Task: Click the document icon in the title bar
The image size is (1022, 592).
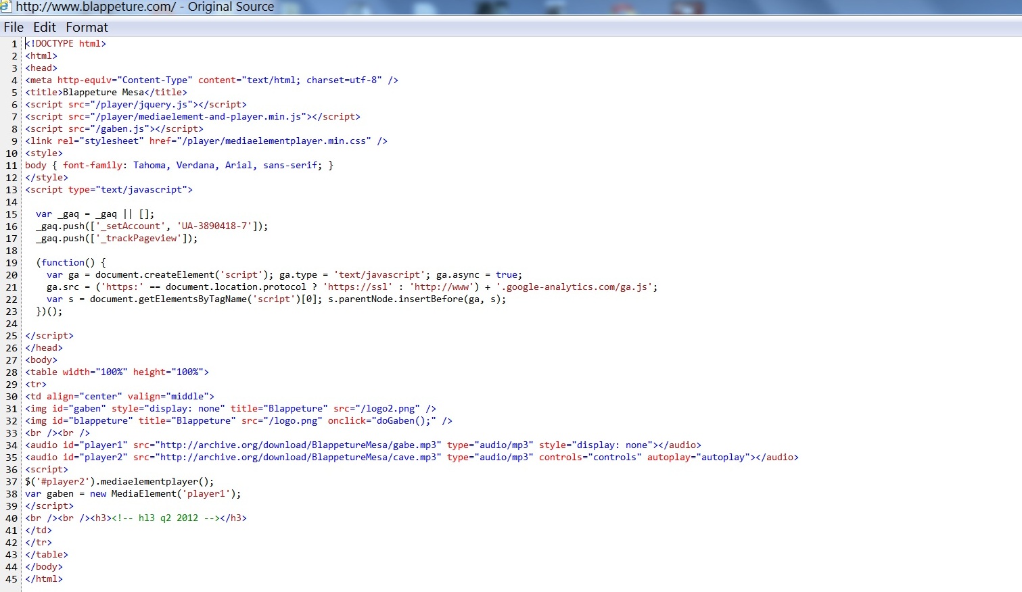Action: tap(6, 7)
